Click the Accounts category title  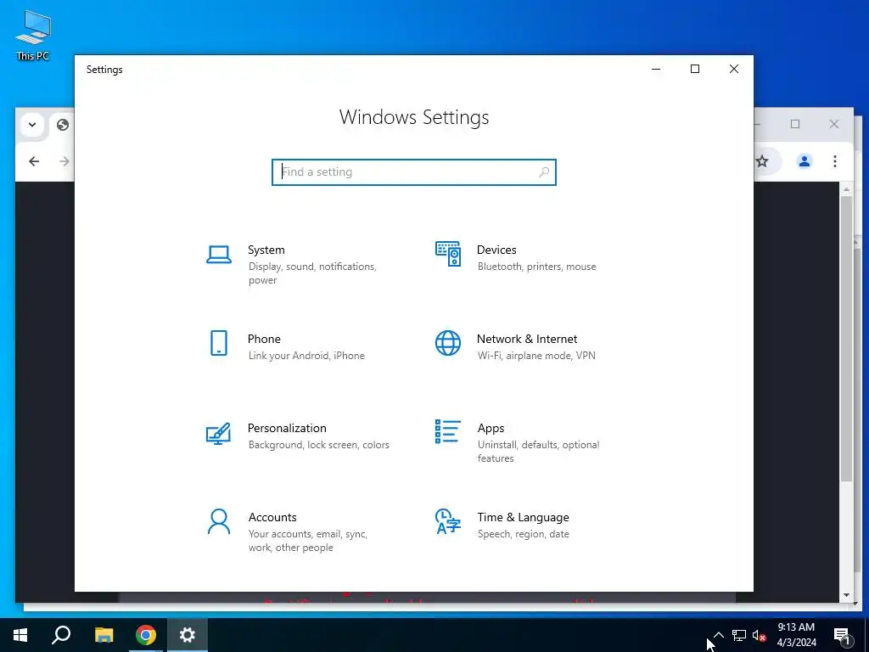click(x=272, y=517)
